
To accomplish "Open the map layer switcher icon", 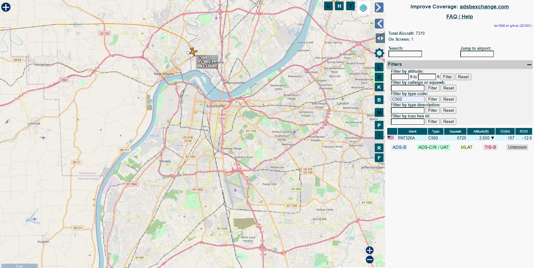I will (x=363, y=7).
